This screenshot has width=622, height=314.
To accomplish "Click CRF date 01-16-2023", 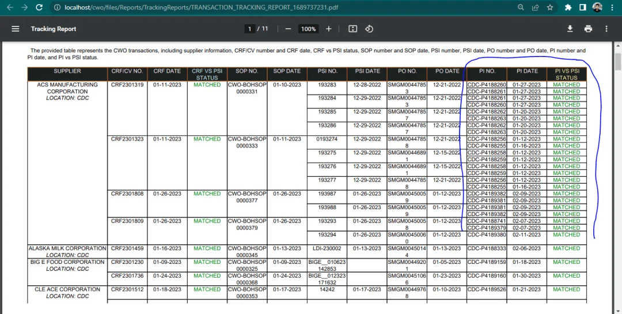I will click(x=167, y=248).
